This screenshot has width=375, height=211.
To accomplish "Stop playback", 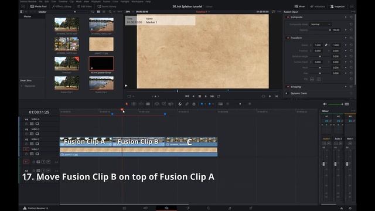I will click(x=200, y=96).
